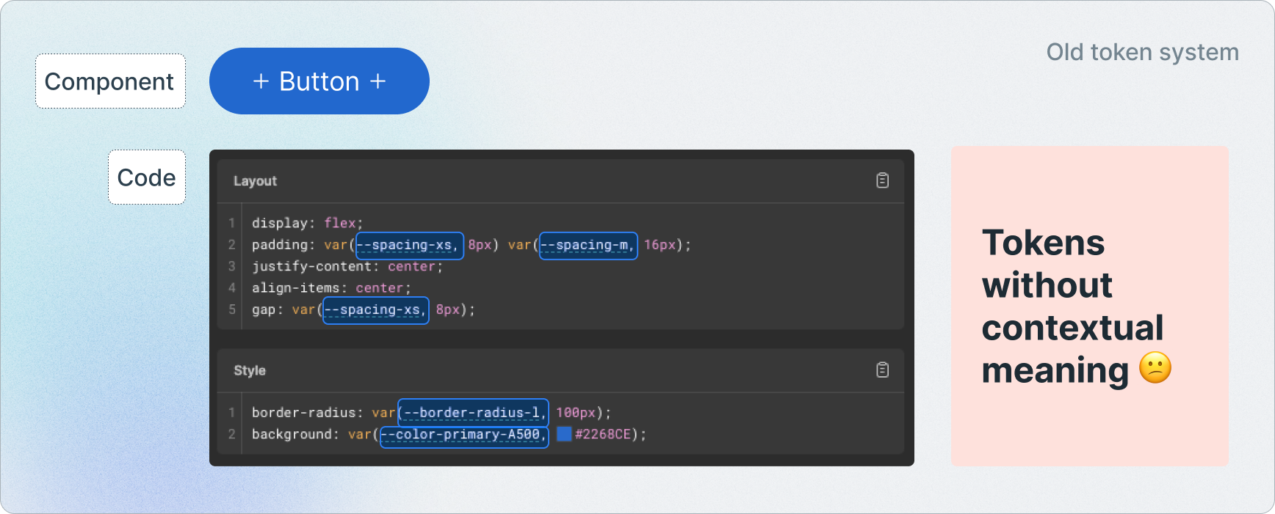This screenshot has height=514, width=1275.
Task: Click the #2268CE hex value
Action: point(602,435)
